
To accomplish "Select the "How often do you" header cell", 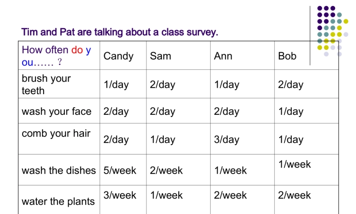I will point(56,56).
